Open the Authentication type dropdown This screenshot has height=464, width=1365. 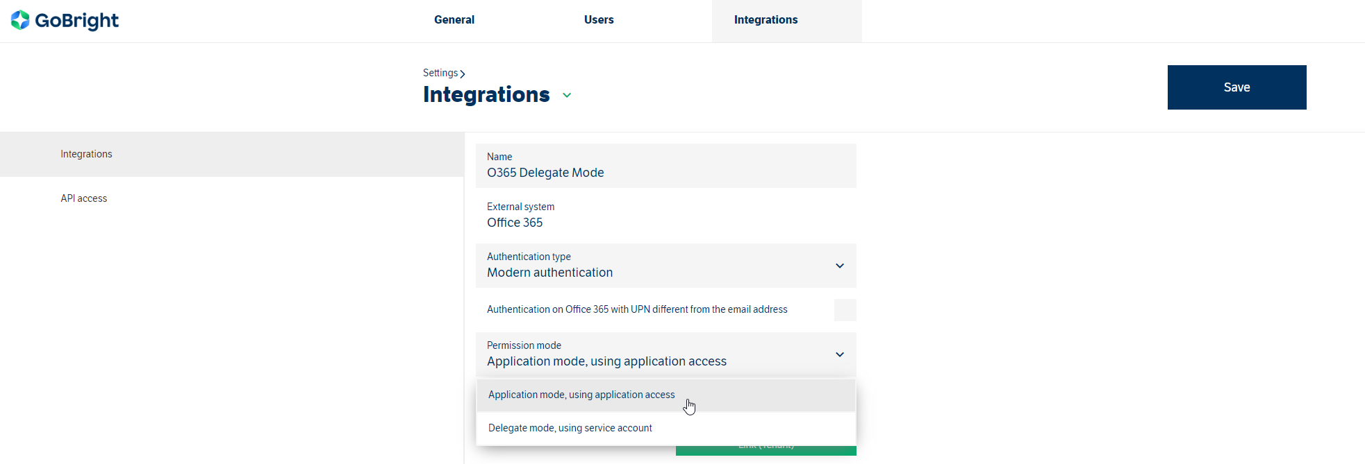coord(653,266)
